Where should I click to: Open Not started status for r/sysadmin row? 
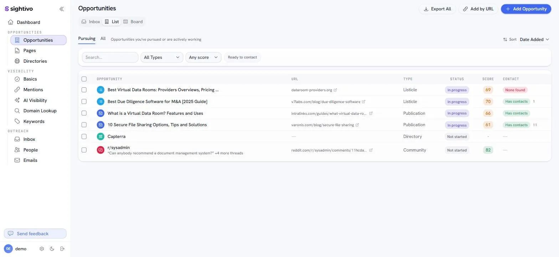(457, 150)
